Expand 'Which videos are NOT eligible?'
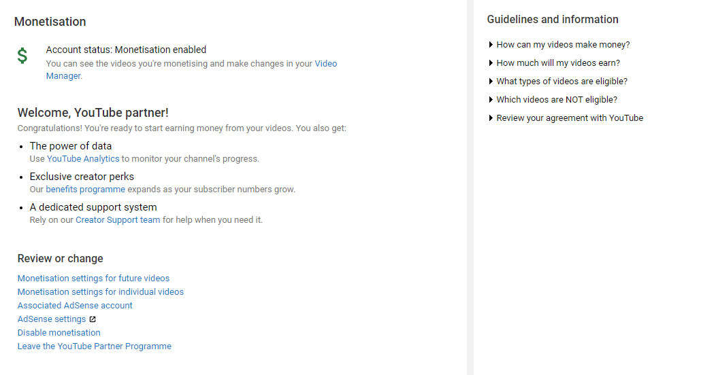This screenshot has width=716, height=375. click(x=553, y=99)
